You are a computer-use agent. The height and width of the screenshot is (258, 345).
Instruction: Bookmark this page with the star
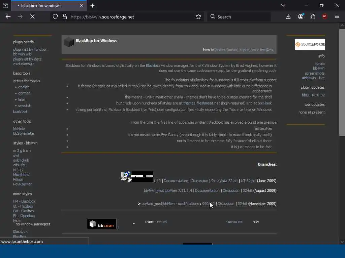[x=198, y=17]
